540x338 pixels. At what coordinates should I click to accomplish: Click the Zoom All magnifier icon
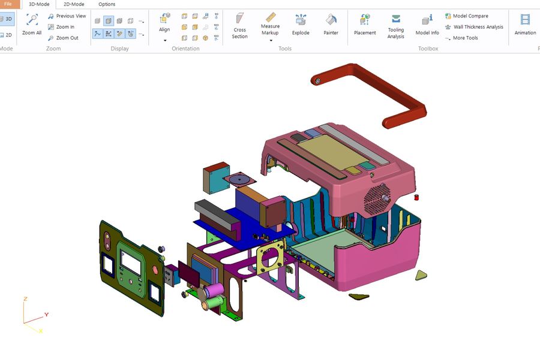(32, 20)
